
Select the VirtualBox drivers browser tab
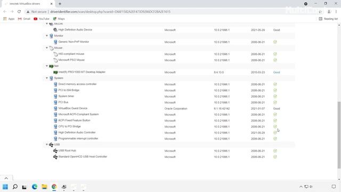(x=27, y=4)
